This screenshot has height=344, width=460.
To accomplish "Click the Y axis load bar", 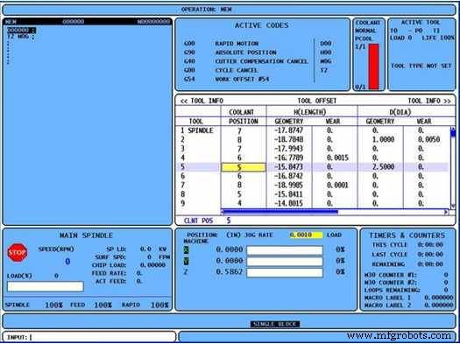I will pyautogui.click(x=285, y=262).
